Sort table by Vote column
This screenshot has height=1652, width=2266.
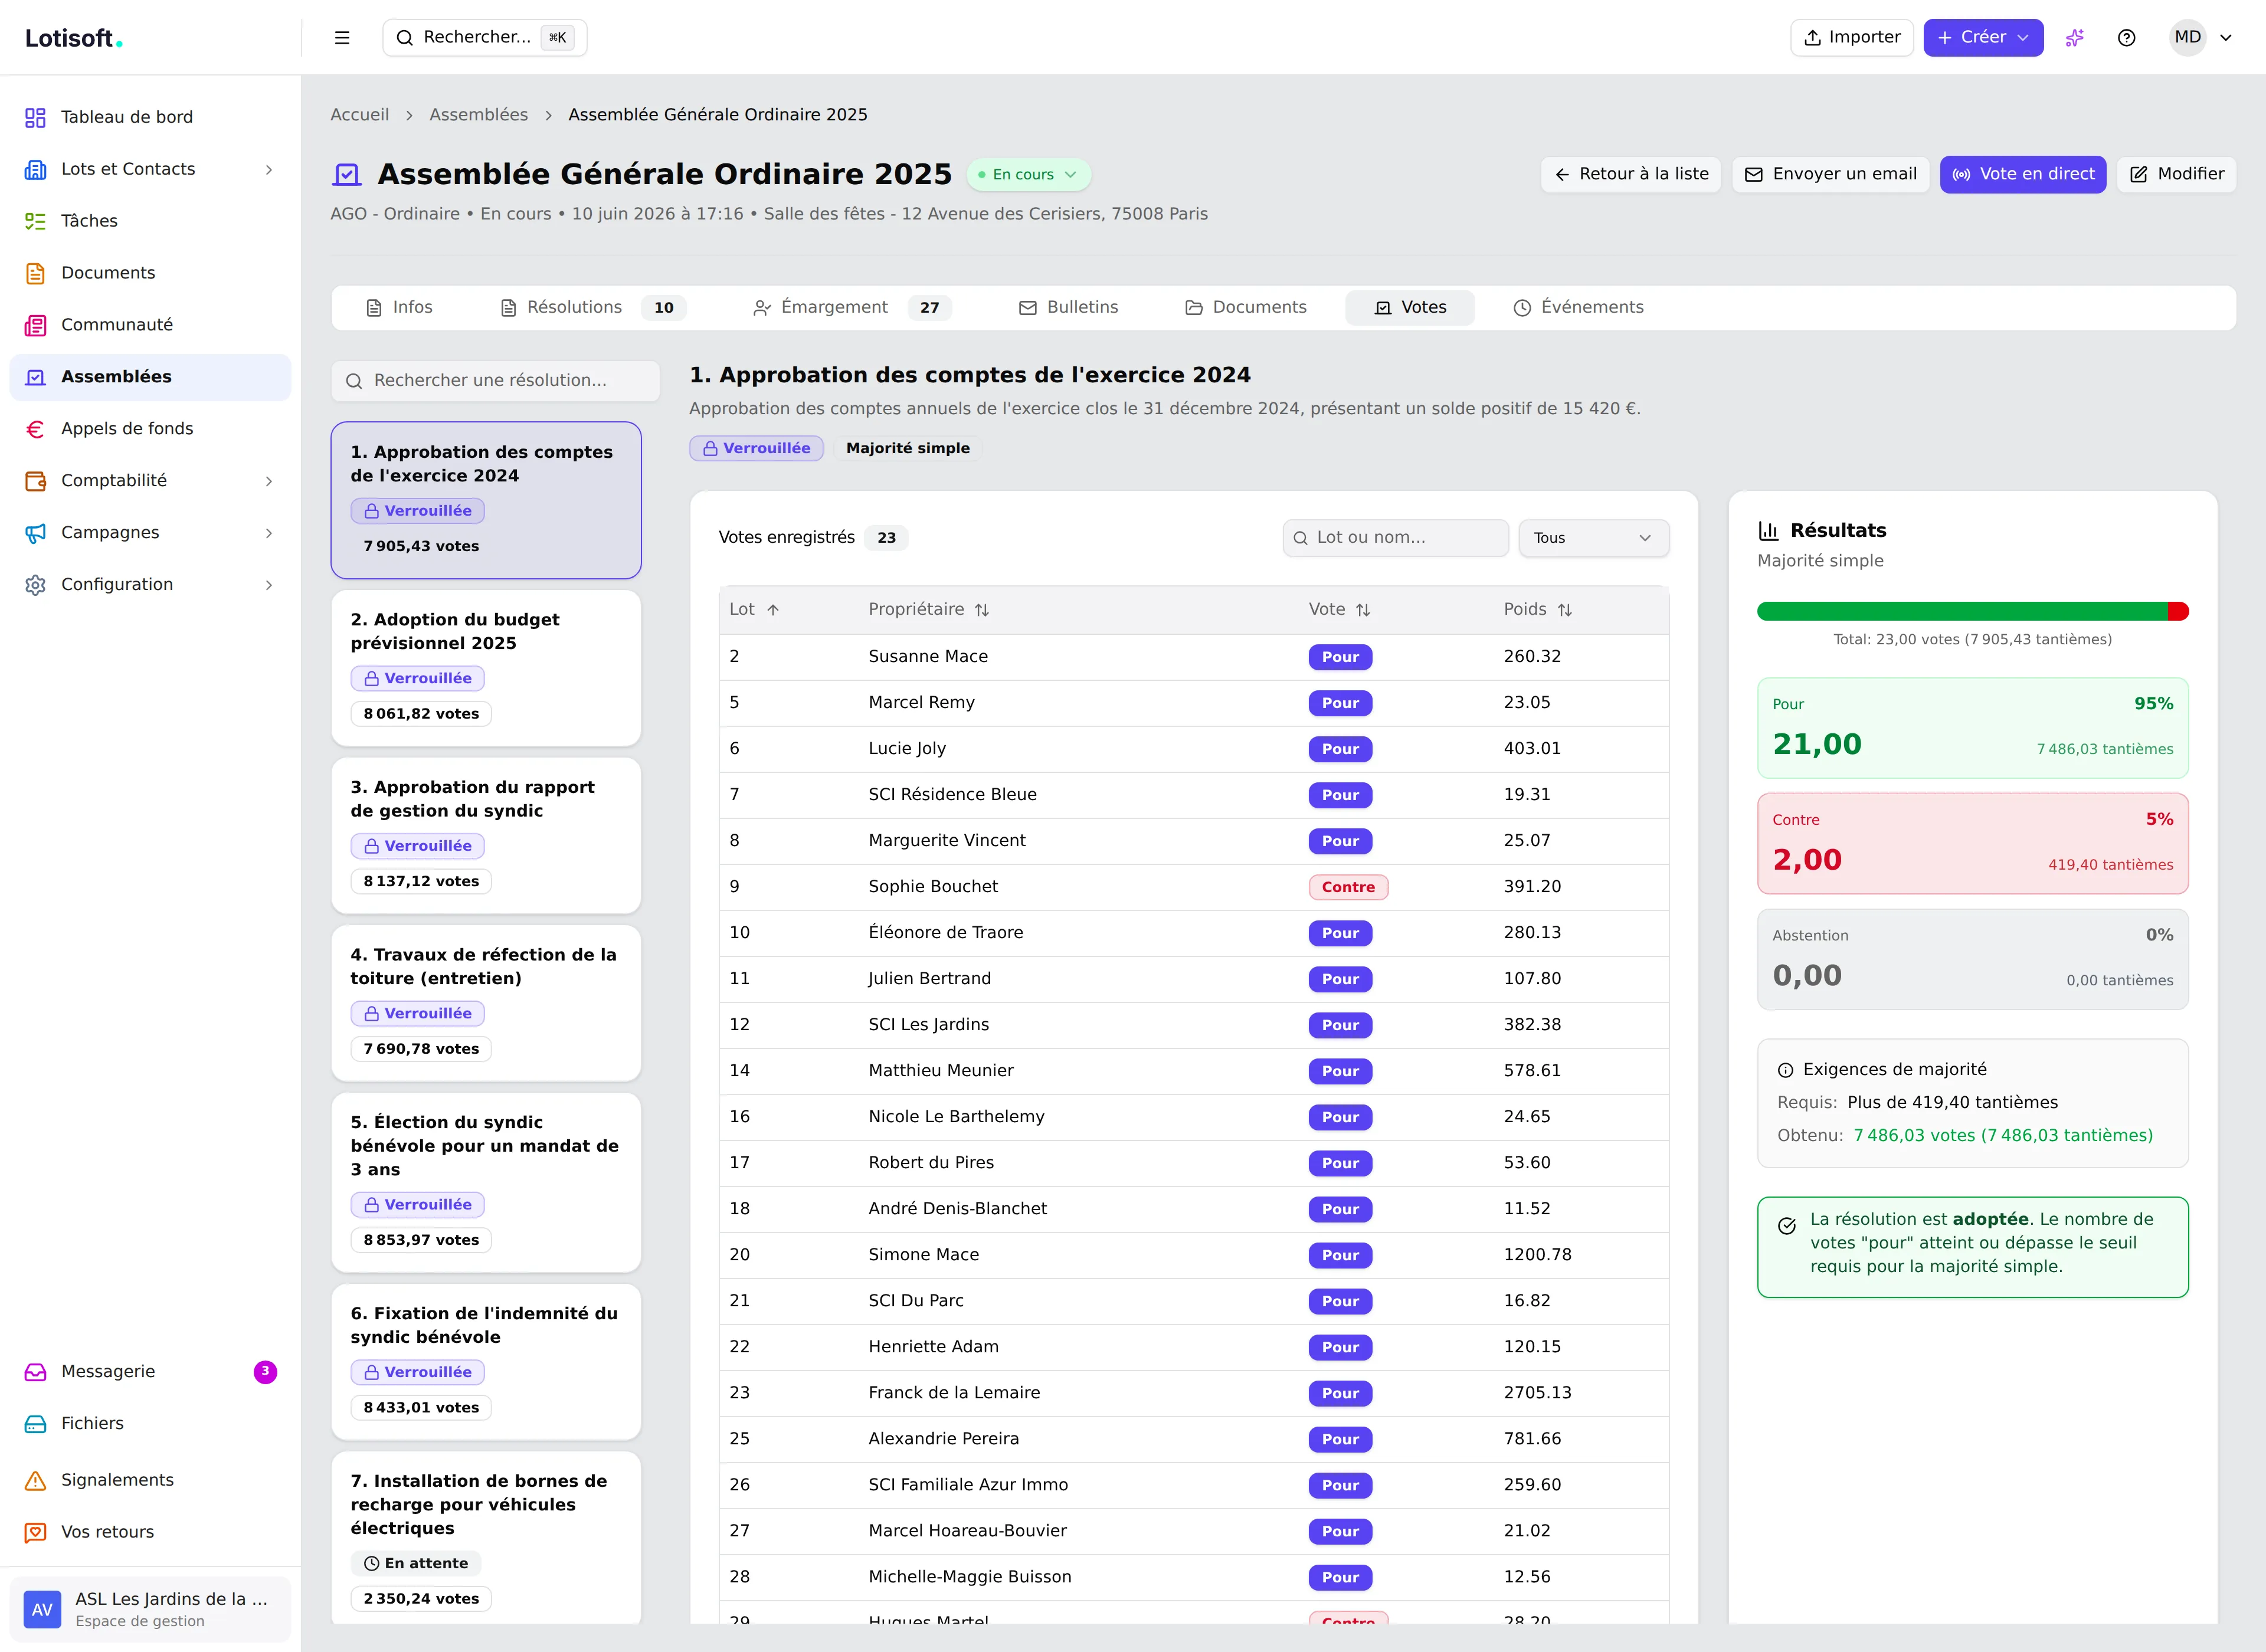click(x=1339, y=609)
